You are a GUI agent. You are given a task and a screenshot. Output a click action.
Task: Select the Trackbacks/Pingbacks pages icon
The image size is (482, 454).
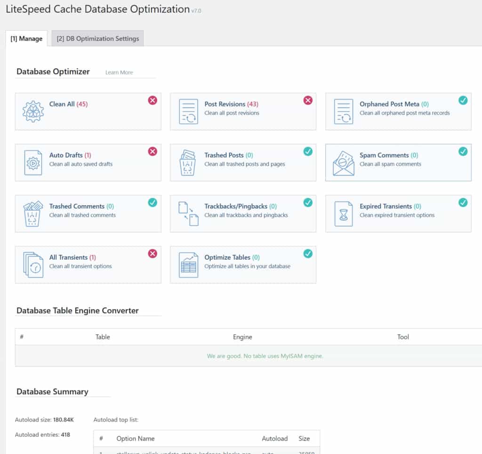click(x=188, y=214)
